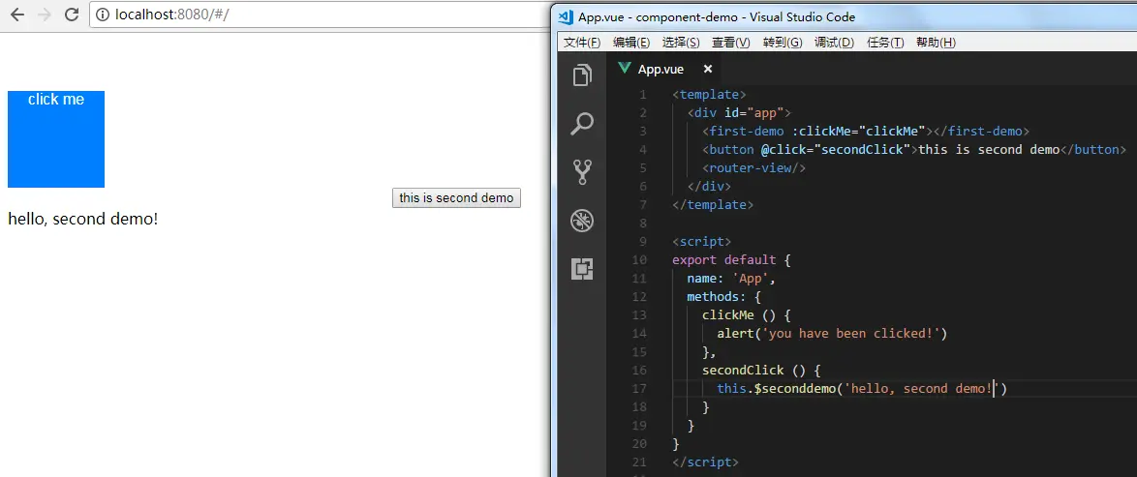Open the 编辑(E) menu
This screenshot has width=1137, height=477.
tap(631, 43)
